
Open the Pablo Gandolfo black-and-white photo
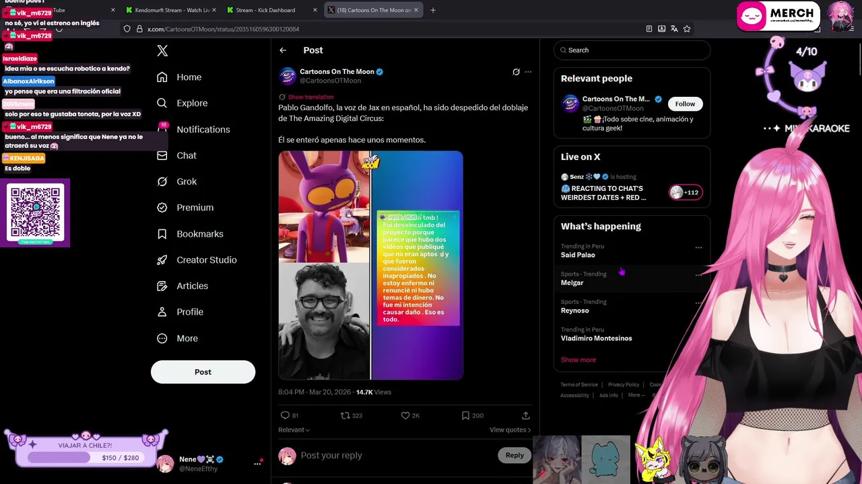coord(324,321)
